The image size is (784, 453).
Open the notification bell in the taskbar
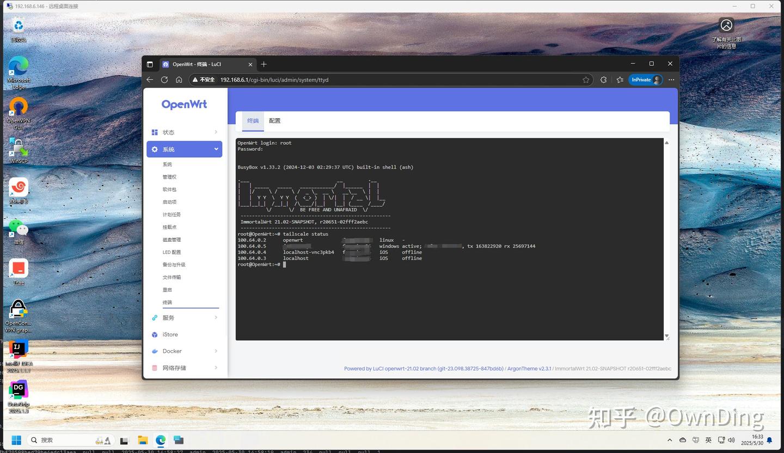pyautogui.click(x=770, y=440)
